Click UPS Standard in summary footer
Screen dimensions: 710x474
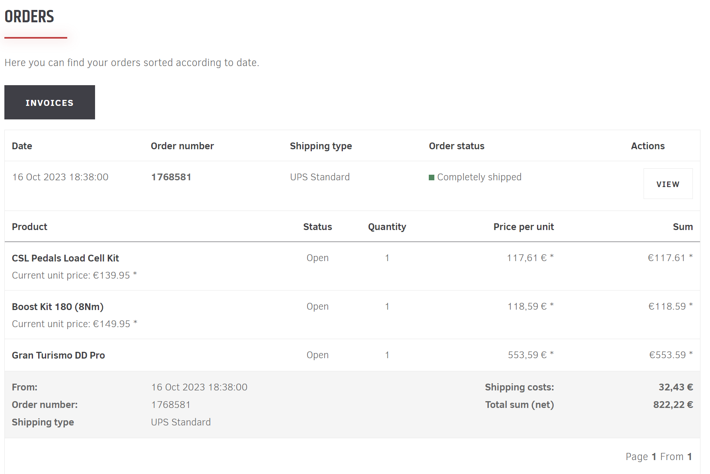coord(181,422)
